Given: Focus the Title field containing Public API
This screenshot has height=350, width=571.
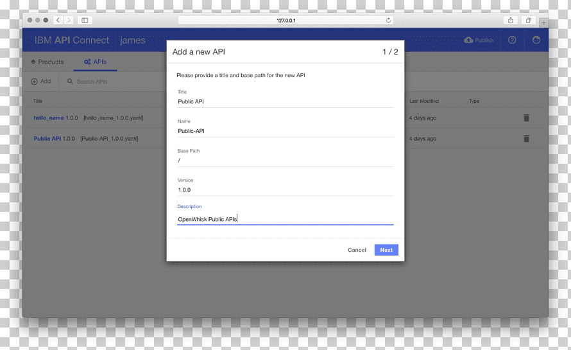Looking at the screenshot, I should [x=285, y=101].
